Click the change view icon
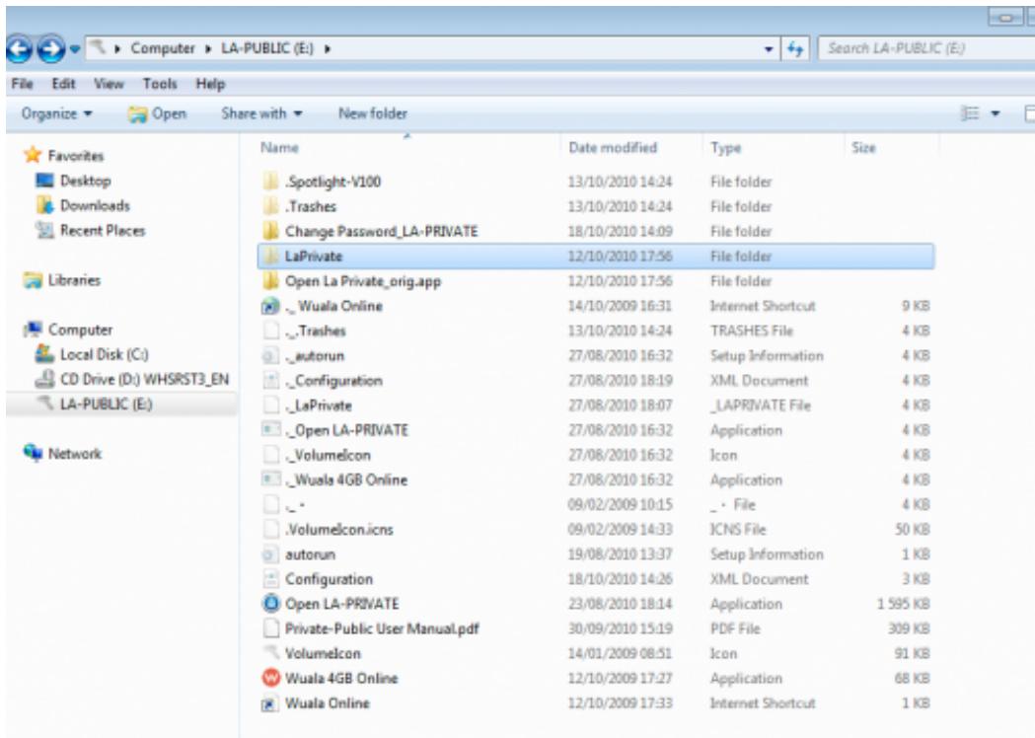 coord(970,113)
